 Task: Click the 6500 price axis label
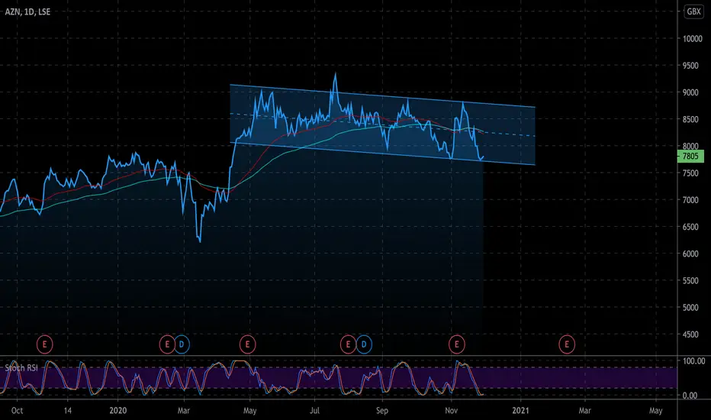point(690,227)
